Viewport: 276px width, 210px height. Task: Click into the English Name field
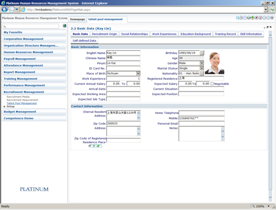point(123,53)
